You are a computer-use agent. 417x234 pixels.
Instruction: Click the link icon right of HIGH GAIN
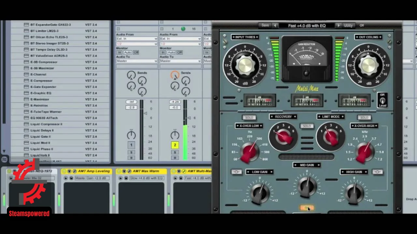tap(377, 172)
